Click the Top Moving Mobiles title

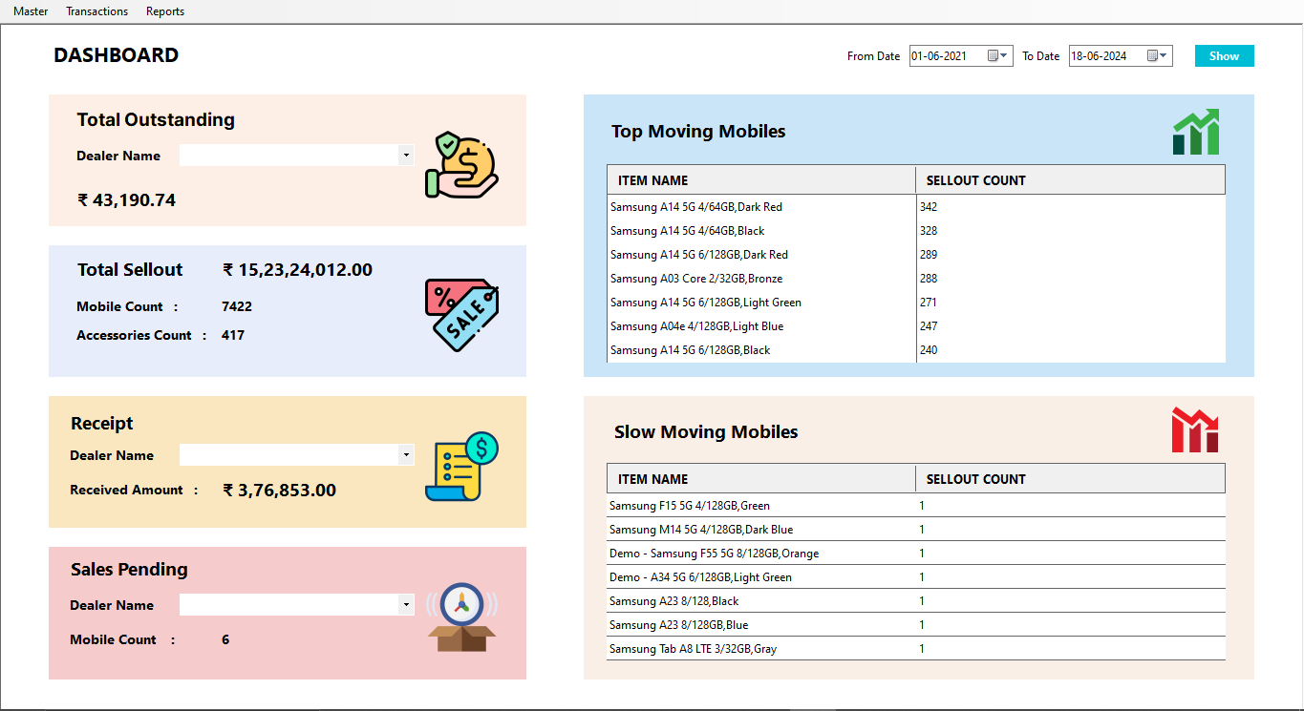[698, 132]
